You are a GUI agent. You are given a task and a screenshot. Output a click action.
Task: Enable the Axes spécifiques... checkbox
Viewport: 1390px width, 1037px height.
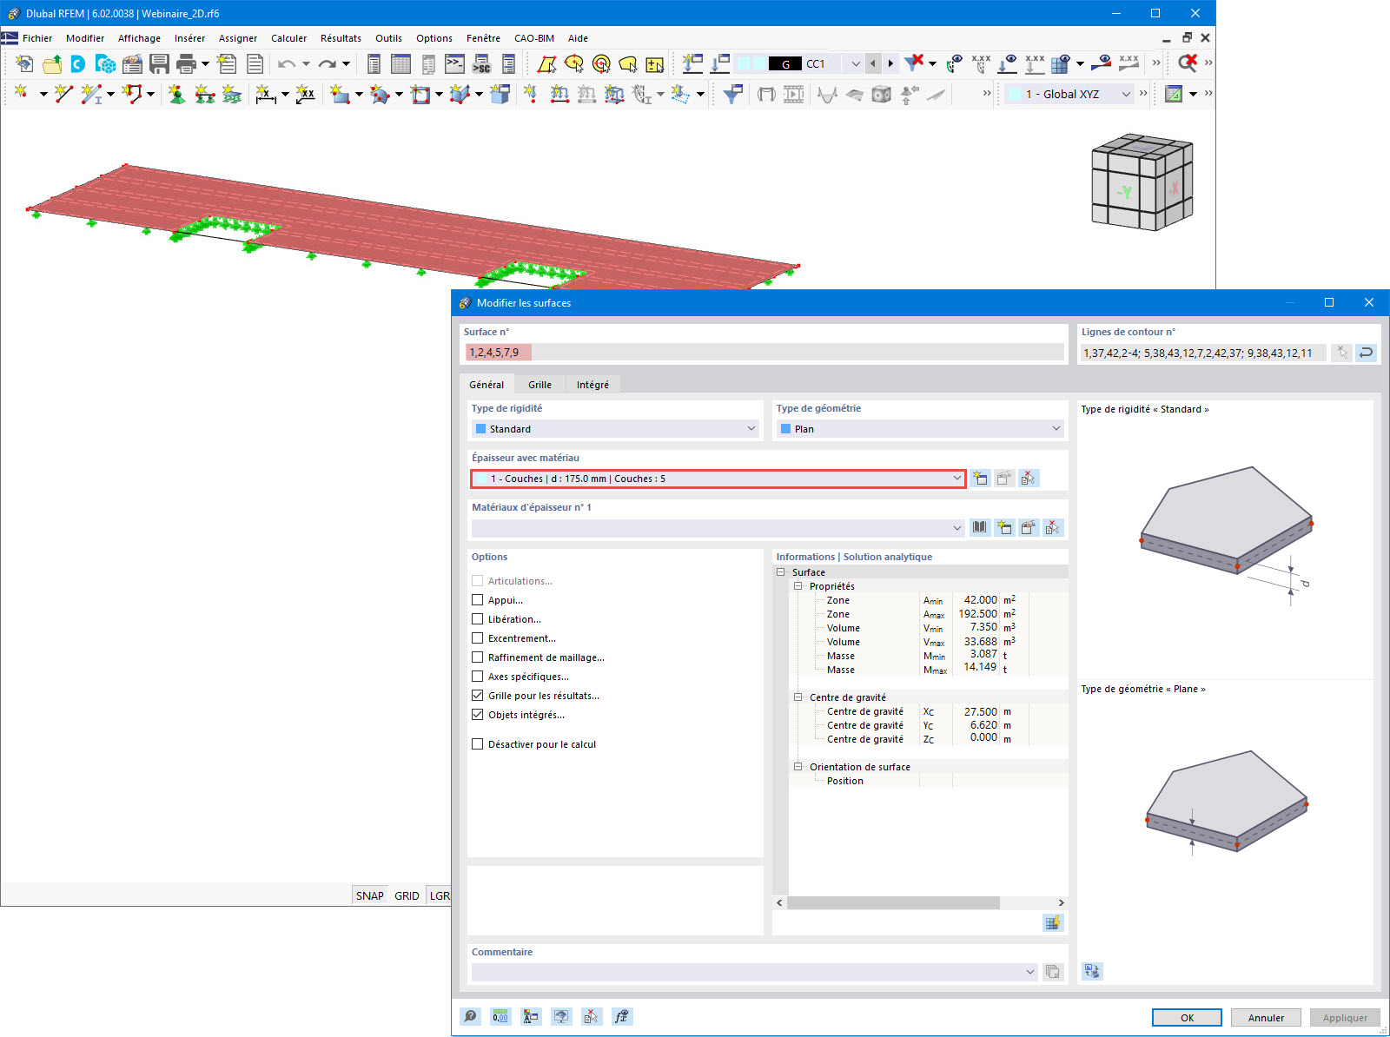[x=477, y=677]
